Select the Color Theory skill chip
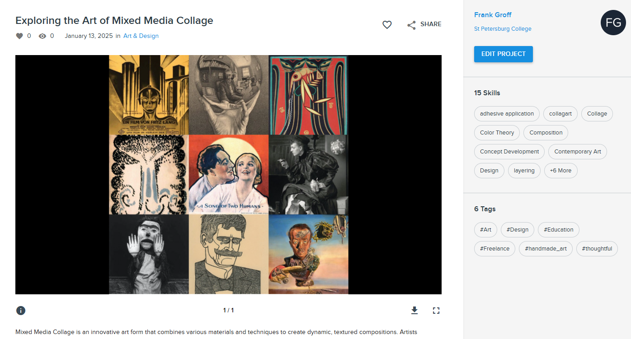The image size is (631, 339). click(x=497, y=133)
